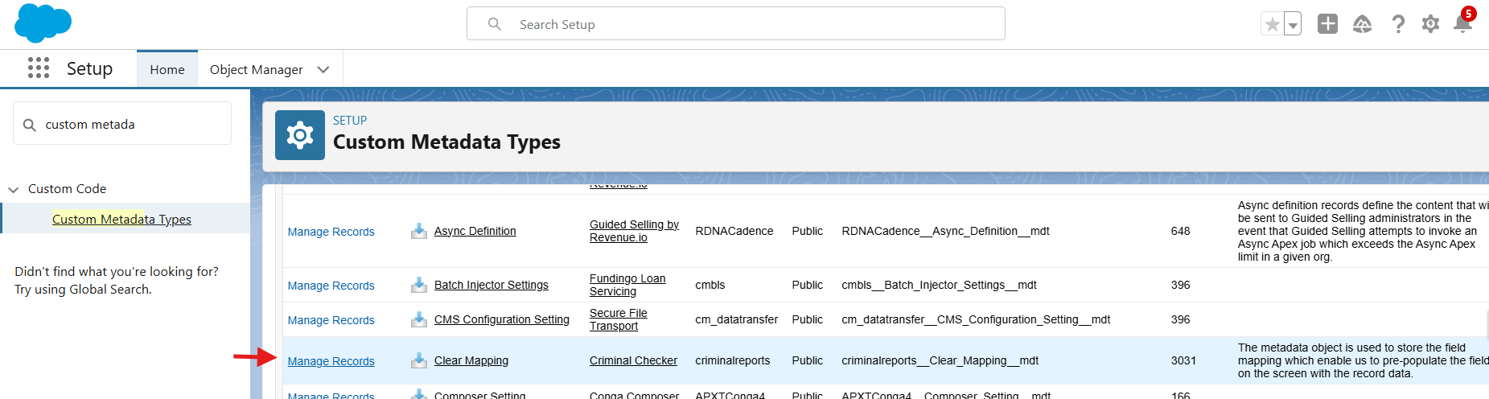Click the cmbls namespace cell
The image size is (1489, 399).
coord(710,285)
